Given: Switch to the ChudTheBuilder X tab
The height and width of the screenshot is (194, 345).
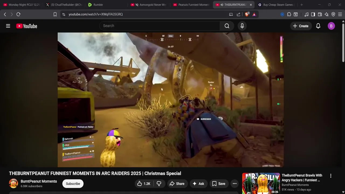Looking at the screenshot, I should [x=64, y=5].
